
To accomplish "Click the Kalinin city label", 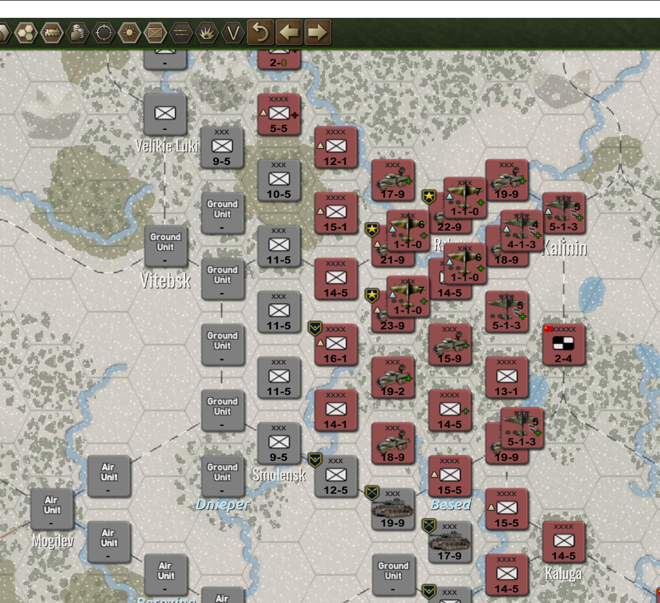I will 564,248.
